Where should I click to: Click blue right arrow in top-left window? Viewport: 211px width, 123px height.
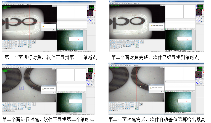[91, 21]
